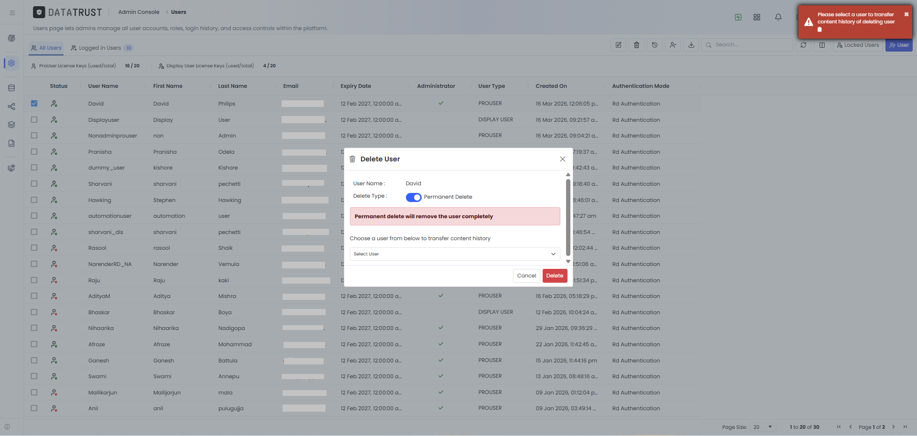This screenshot has height=436, width=917.
Task: Click the Nihaarika user name cell
Action: (101, 328)
